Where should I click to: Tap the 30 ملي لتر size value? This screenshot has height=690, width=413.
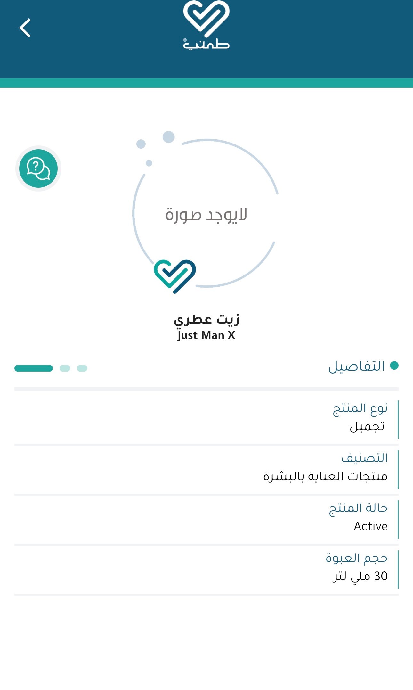(360, 576)
